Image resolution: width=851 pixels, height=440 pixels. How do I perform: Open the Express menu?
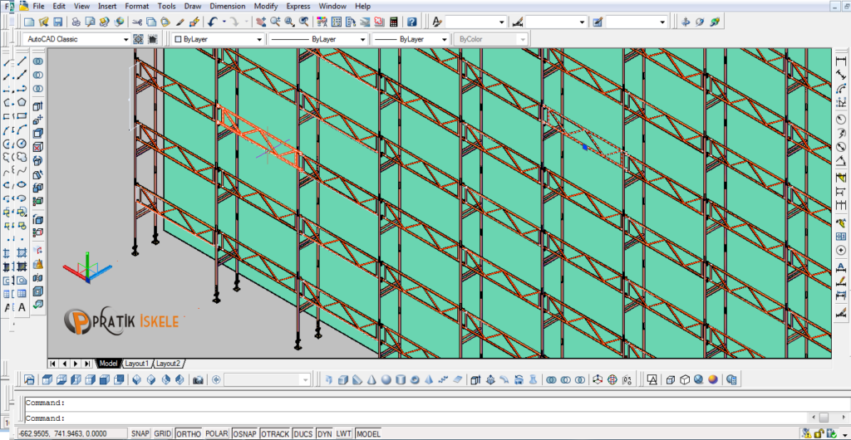[x=298, y=7]
